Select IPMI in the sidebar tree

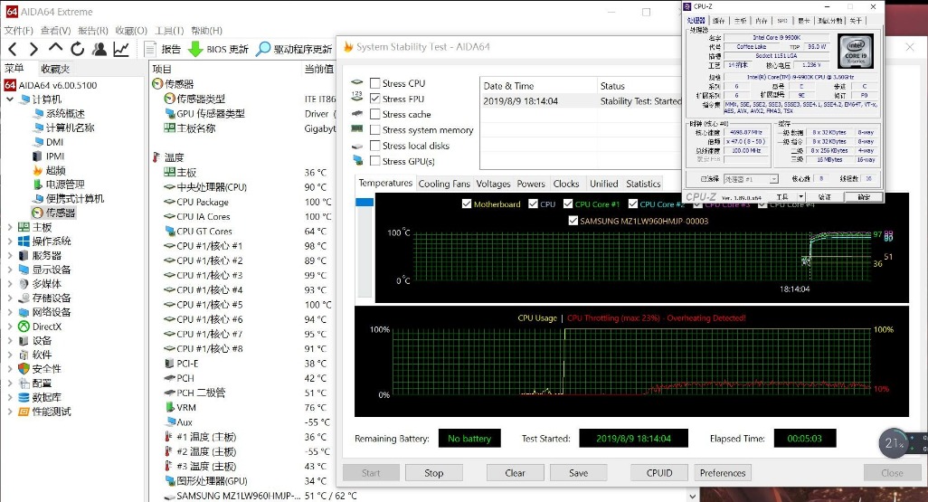click(x=55, y=156)
